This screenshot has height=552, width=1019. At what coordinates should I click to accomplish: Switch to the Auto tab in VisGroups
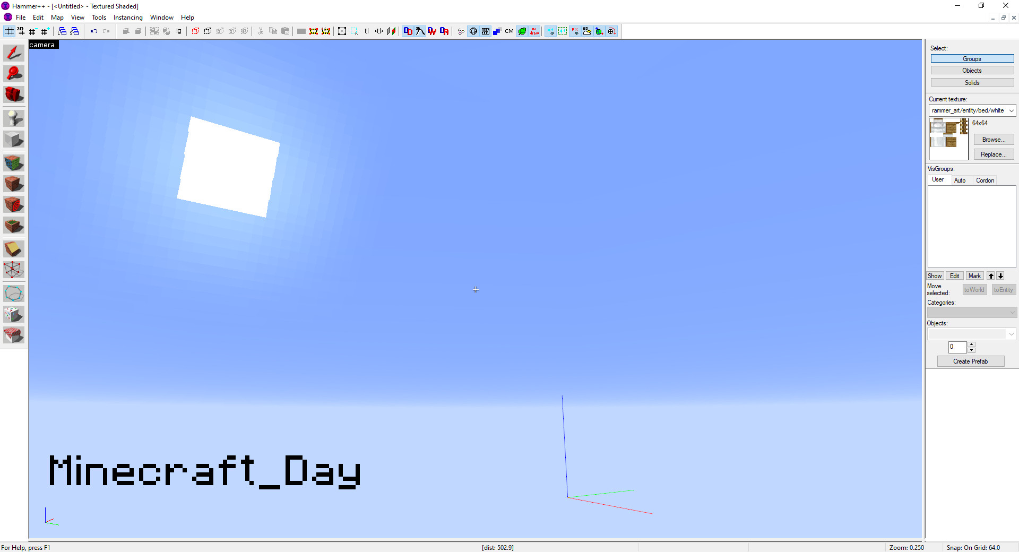coord(961,180)
